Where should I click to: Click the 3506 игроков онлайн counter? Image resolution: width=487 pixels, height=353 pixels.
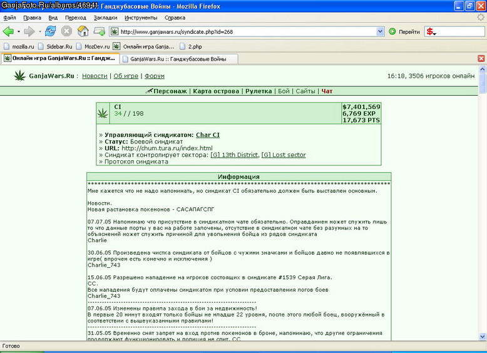[x=442, y=76]
